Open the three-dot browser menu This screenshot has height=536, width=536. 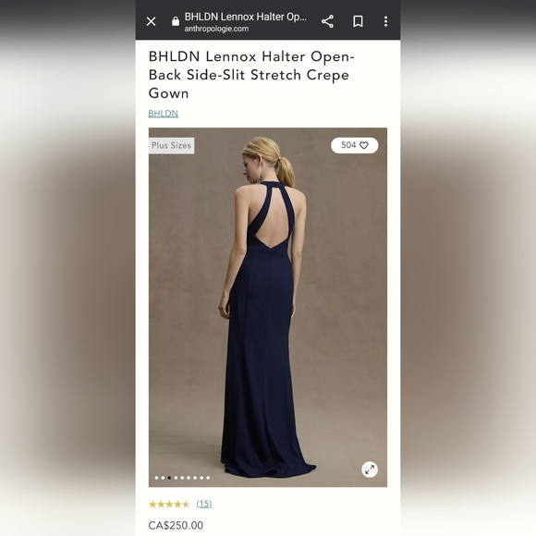[x=385, y=21]
